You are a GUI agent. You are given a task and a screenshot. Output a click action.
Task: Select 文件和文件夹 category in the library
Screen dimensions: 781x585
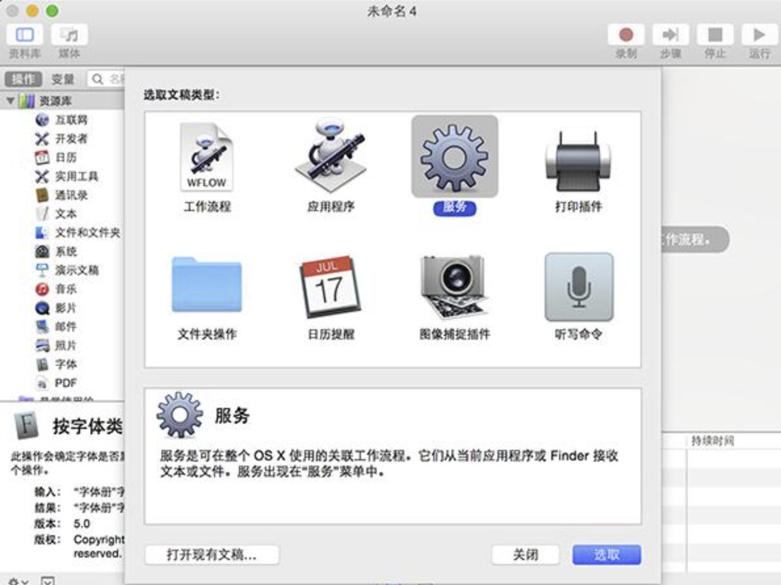(77, 233)
